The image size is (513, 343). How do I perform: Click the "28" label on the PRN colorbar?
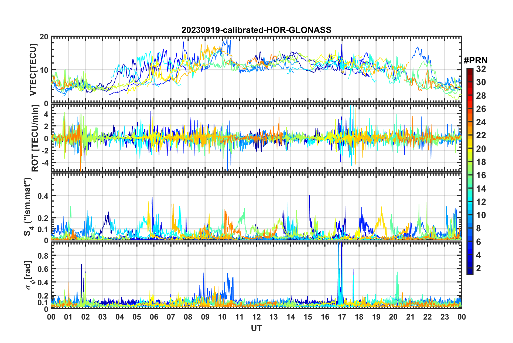click(481, 96)
